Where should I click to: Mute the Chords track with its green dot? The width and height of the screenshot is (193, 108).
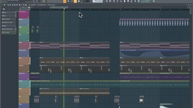28,71
